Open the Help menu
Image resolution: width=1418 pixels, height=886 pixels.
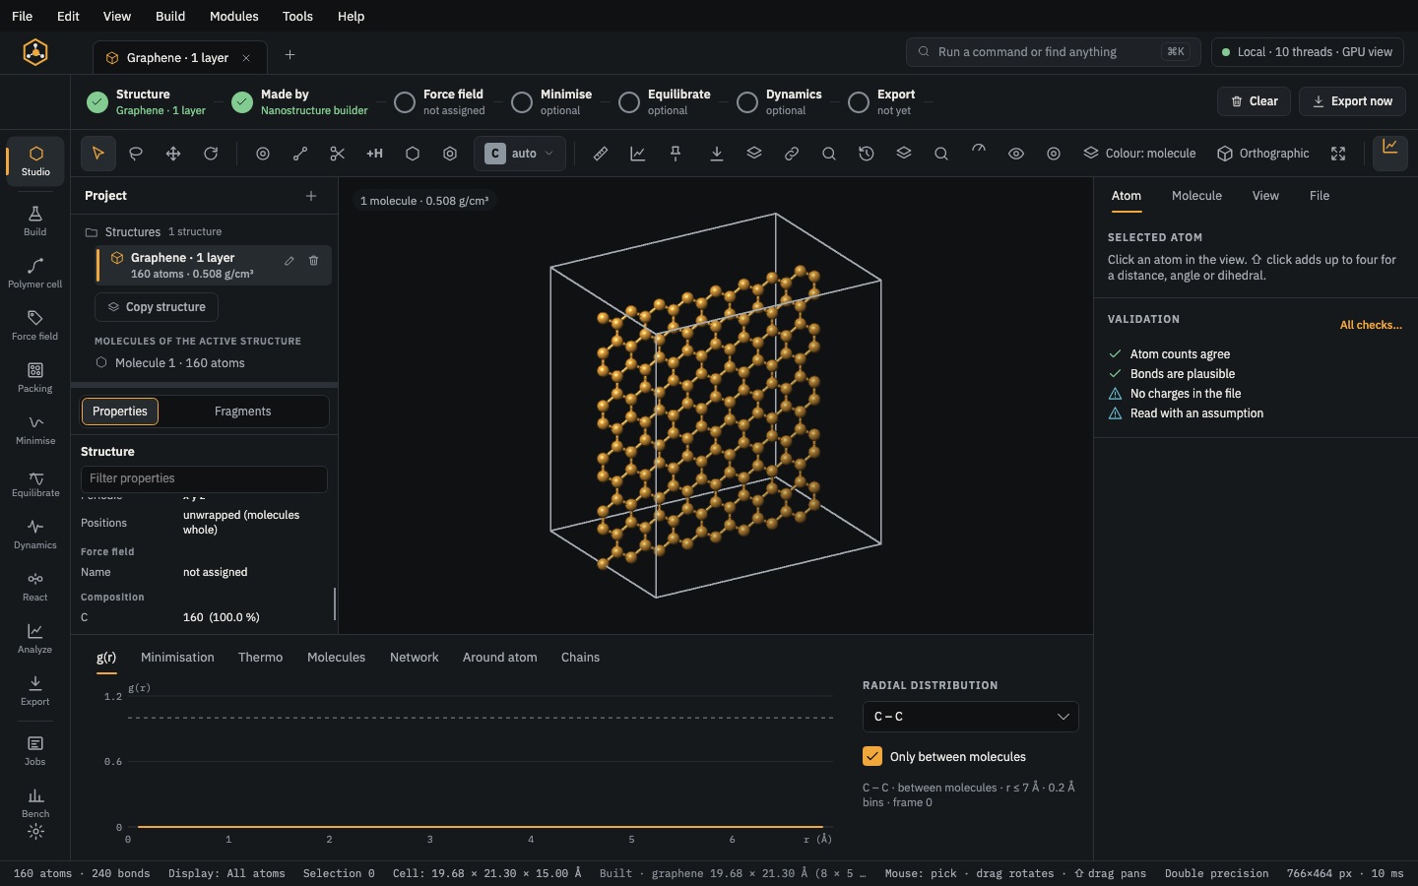pyautogui.click(x=351, y=16)
